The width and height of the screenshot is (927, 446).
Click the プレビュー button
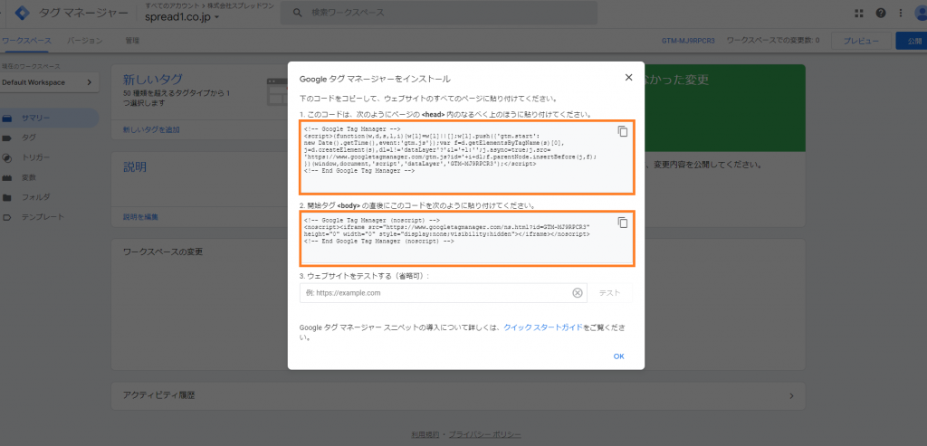[x=861, y=41]
